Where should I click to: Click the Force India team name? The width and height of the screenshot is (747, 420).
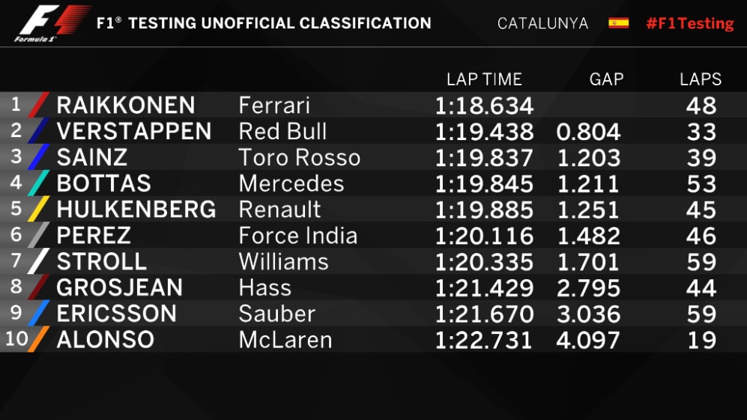[297, 236]
